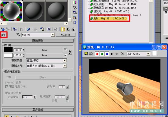Click Material Effects Channel icon
Image resolution: width=168 pixels, height=117 pixels.
(x=49, y=29)
